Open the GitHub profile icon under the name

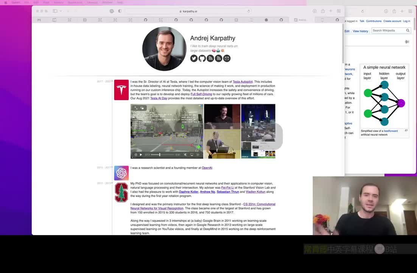tap(202, 58)
